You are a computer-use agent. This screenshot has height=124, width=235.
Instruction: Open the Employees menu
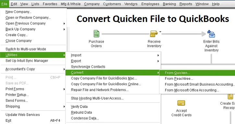[150, 4]
